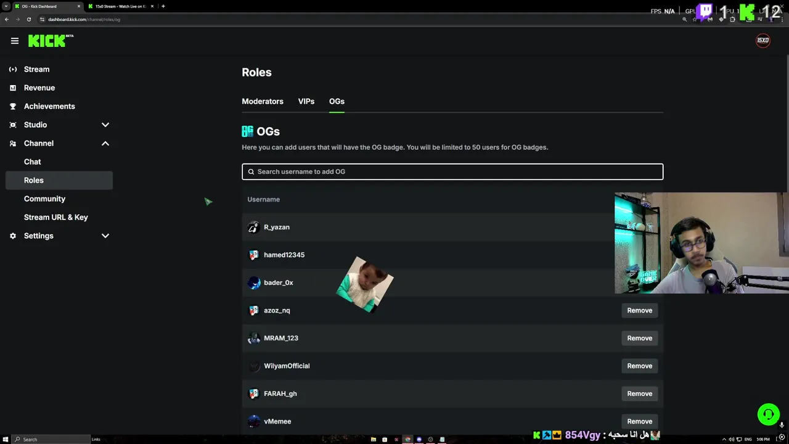Switch to the 15x0 Stream browser tab

pos(121,6)
